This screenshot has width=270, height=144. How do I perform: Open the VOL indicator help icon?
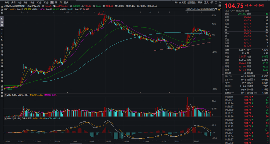pyautogui.click(x=5, y=95)
